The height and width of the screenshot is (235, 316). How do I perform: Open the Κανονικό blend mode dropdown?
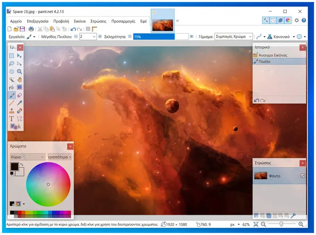click(x=293, y=37)
